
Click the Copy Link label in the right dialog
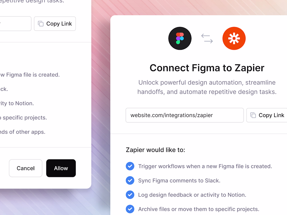point(271,115)
